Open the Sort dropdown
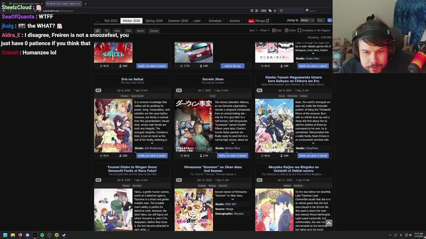426x239 pixels. click(x=254, y=31)
